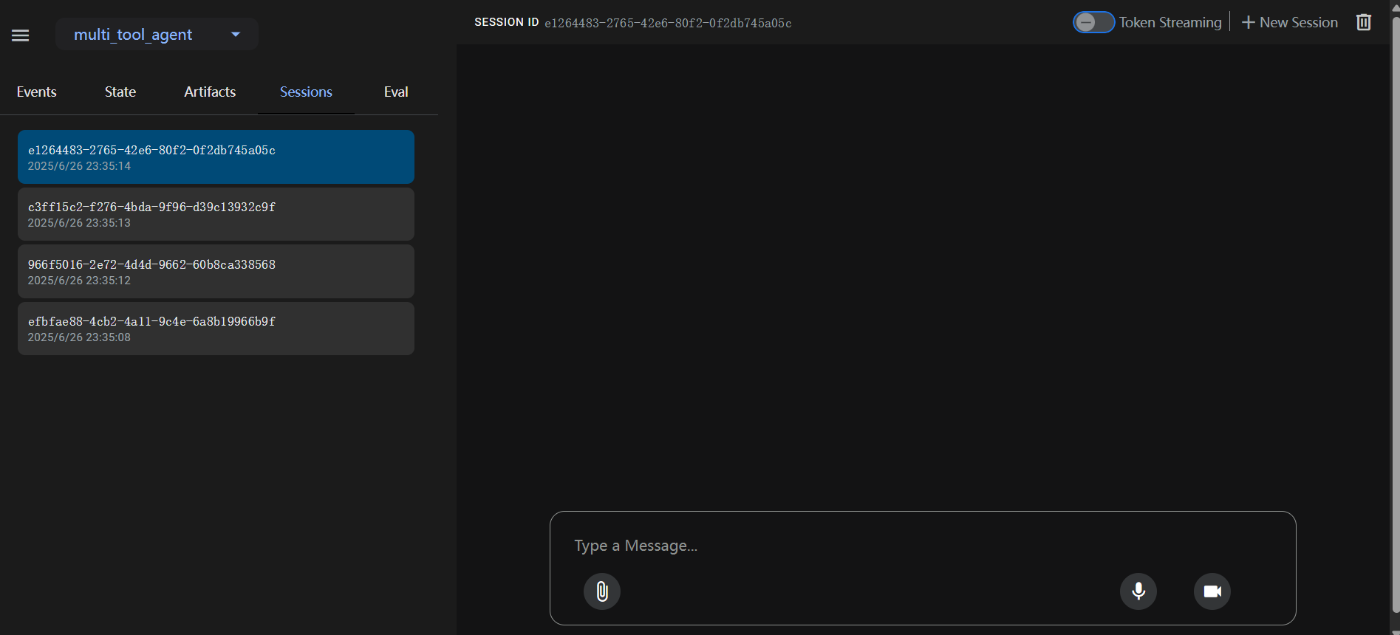Screen dimensions: 1400x635
Task: Click the timestamp 2025/6/26 23:35:08
Action: (x=79, y=337)
